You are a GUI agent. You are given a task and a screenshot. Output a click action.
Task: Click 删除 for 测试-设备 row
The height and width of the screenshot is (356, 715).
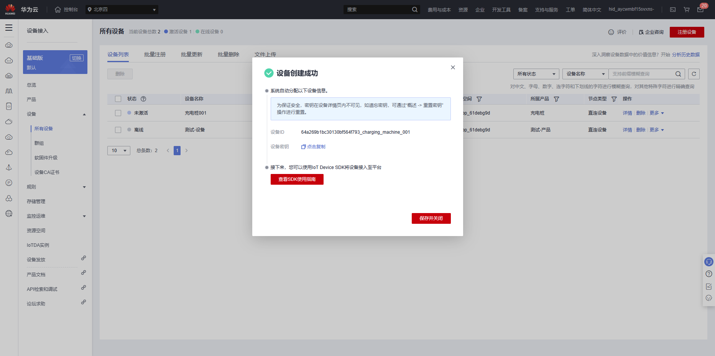pyautogui.click(x=641, y=130)
